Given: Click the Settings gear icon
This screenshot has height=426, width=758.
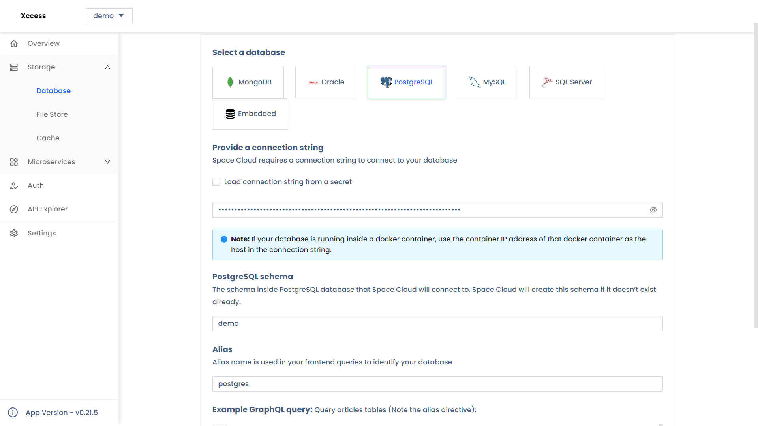Looking at the screenshot, I should point(14,233).
